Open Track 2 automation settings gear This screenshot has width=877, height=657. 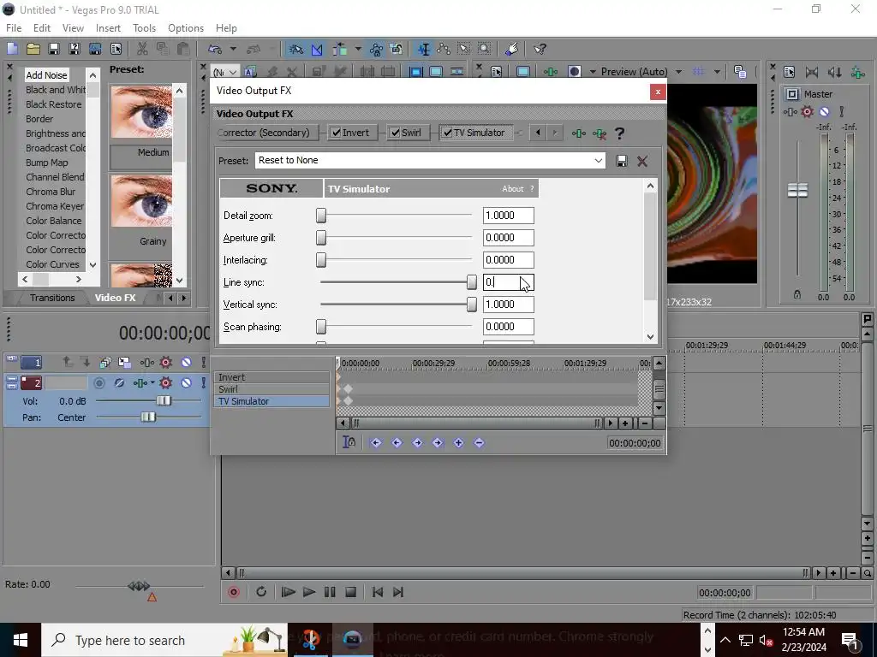point(165,382)
